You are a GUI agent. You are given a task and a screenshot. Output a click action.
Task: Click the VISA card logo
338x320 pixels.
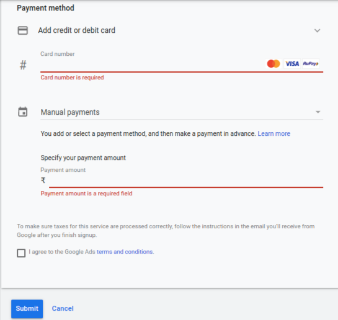click(x=292, y=64)
